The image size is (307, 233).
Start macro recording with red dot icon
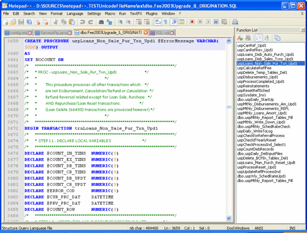(193, 22)
